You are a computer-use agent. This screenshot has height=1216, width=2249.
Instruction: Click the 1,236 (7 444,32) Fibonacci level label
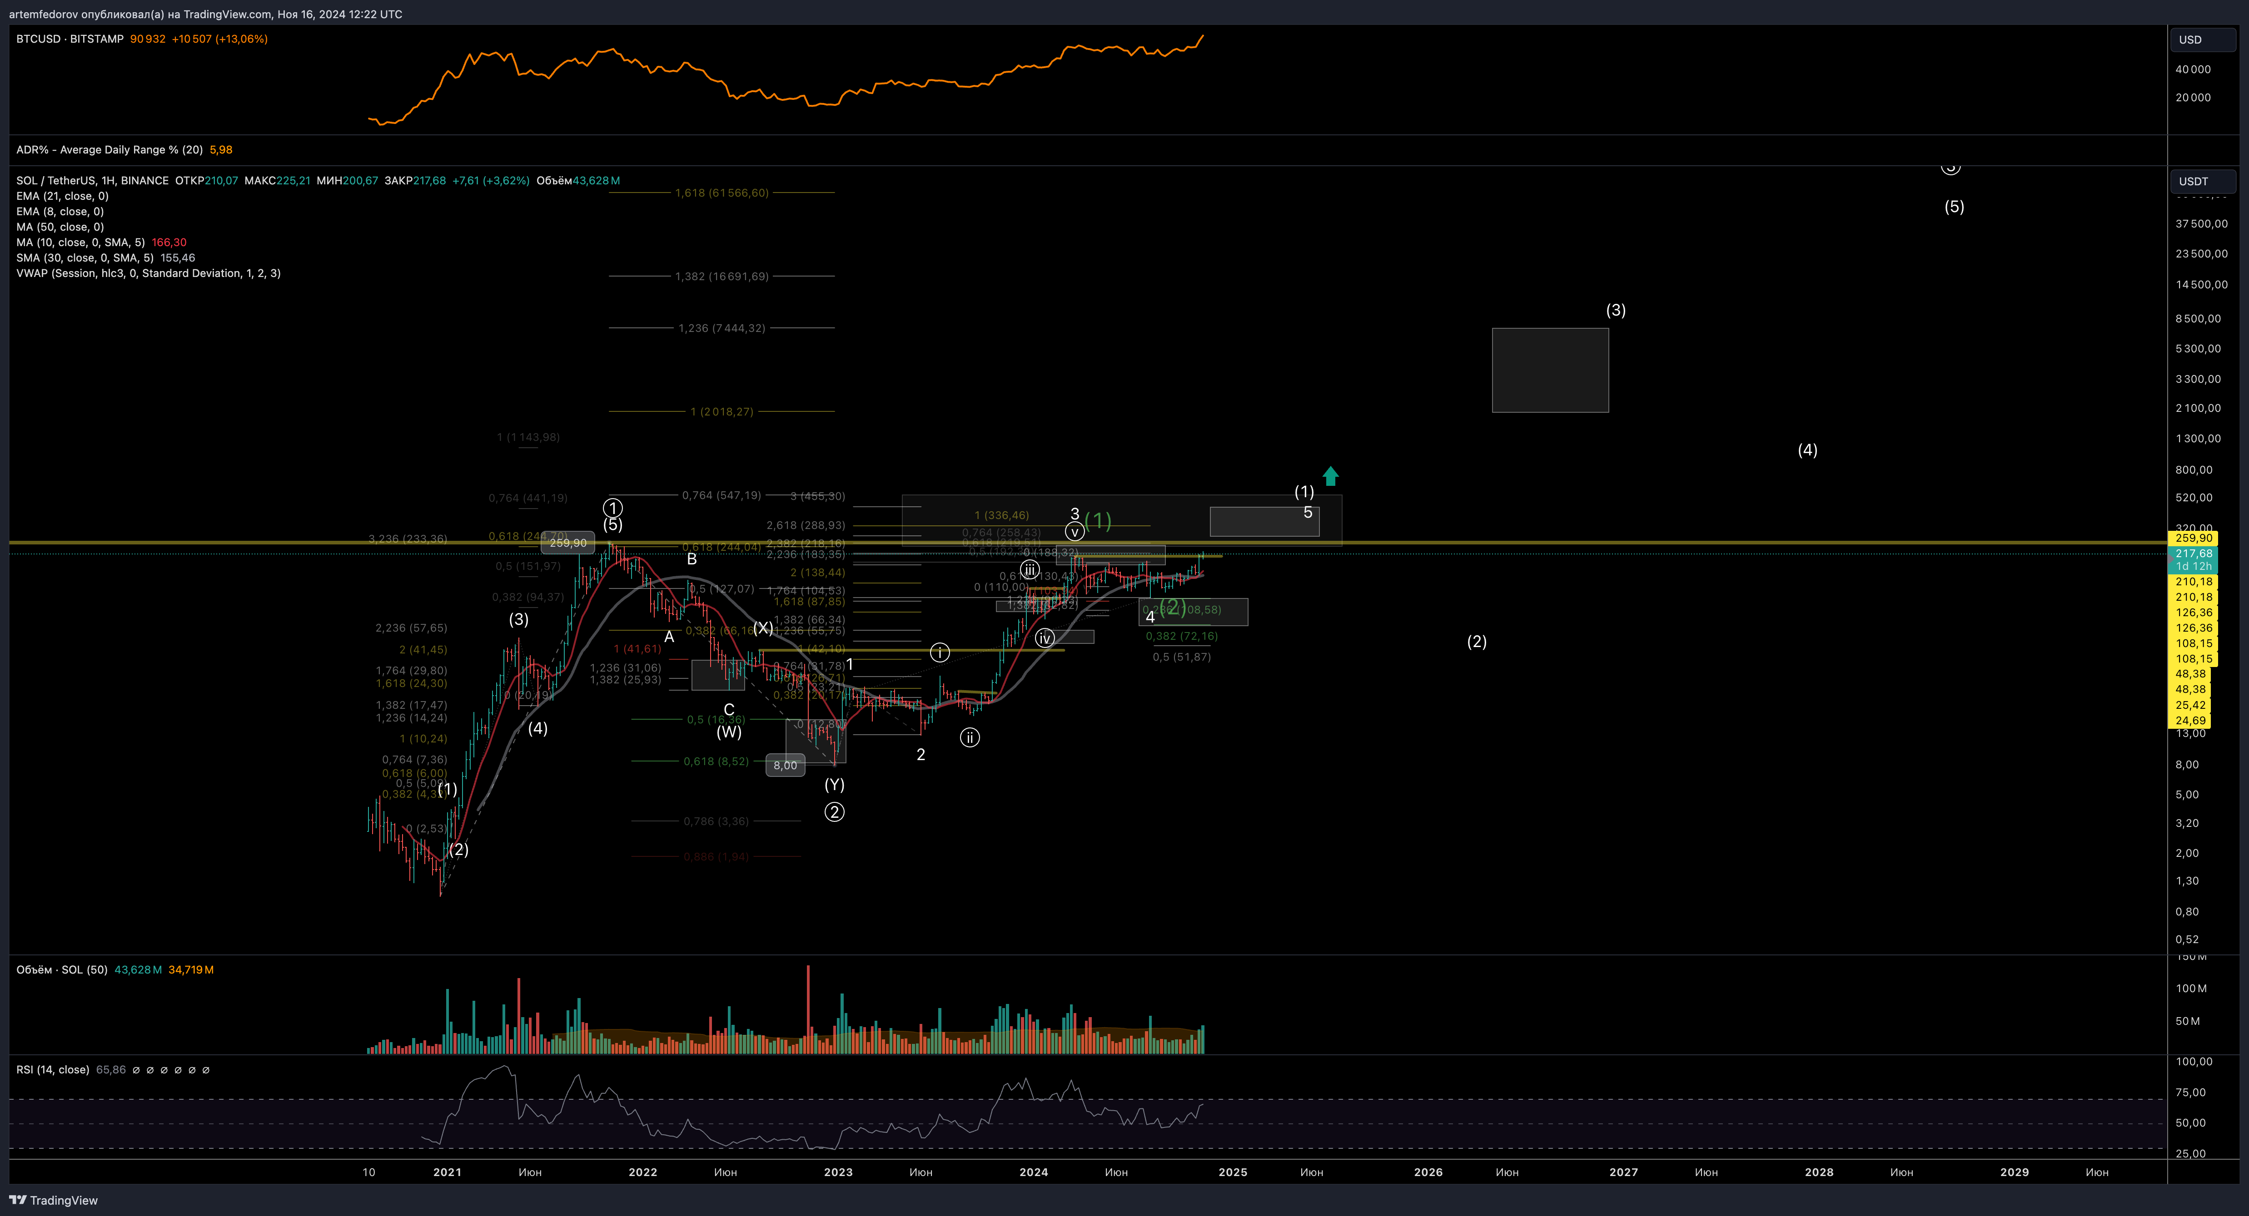pyautogui.click(x=722, y=328)
